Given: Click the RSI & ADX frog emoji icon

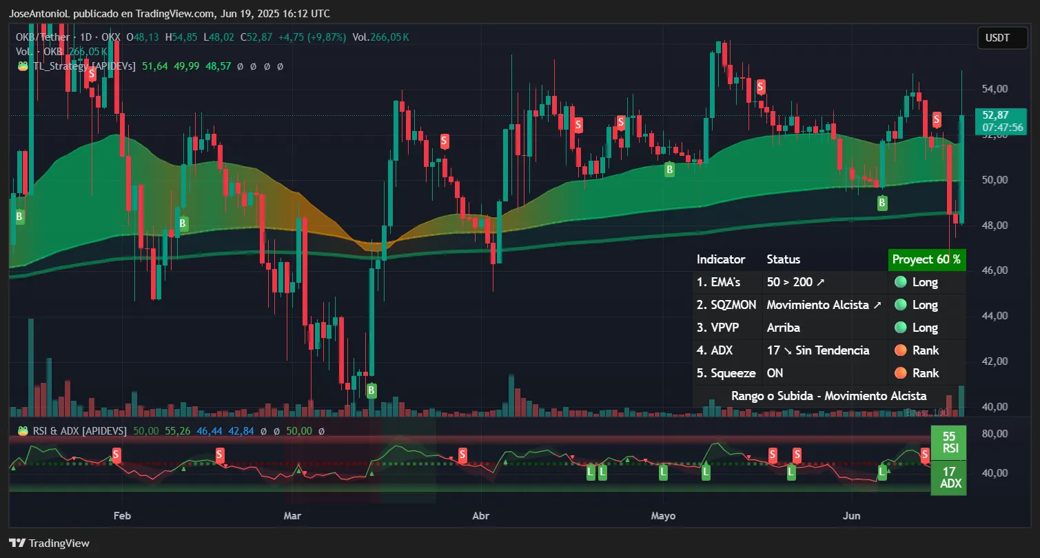Looking at the screenshot, I should click(x=22, y=430).
